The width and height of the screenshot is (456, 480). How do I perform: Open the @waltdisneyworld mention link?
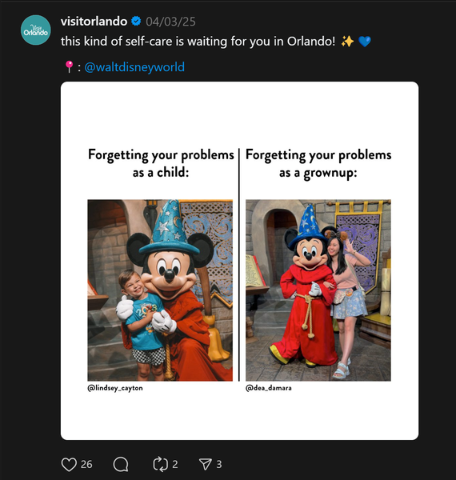134,67
